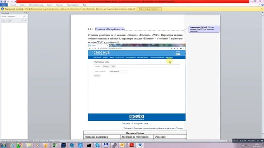This screenshot has height=148, width=264.
Task: Select the search results tab icon in Navigation pane
Action: point(10,21)
